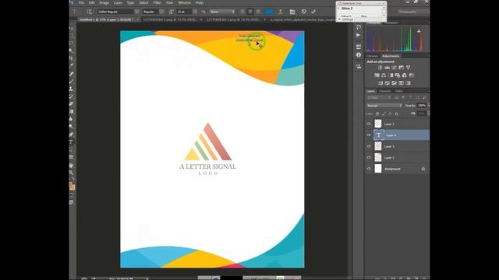Viewport: 499px width, 280px height.
Task: Hide the Layer 2 layer
Action: [369, 124]
